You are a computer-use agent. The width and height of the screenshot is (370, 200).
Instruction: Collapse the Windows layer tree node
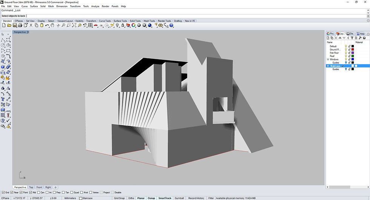(328, 59)
